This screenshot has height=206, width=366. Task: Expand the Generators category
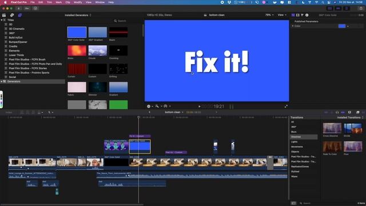click(x=2, y=81)
